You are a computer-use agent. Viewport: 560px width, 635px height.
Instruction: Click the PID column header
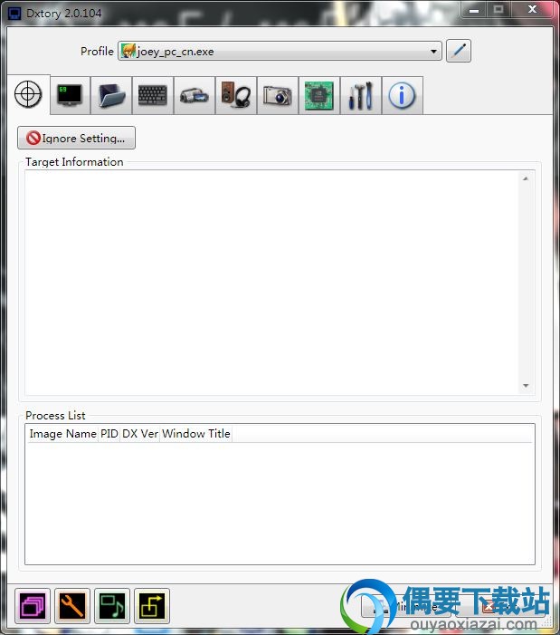[109, 434]
